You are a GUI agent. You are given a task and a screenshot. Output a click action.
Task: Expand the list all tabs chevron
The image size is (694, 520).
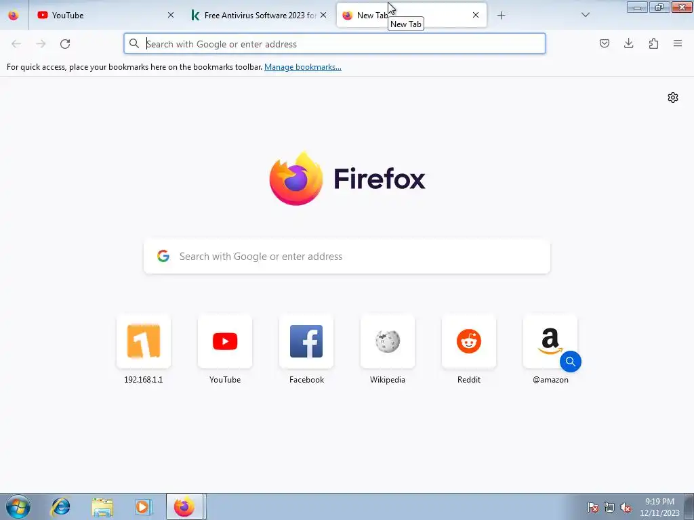pyautogui.click(x=585, y=15)
